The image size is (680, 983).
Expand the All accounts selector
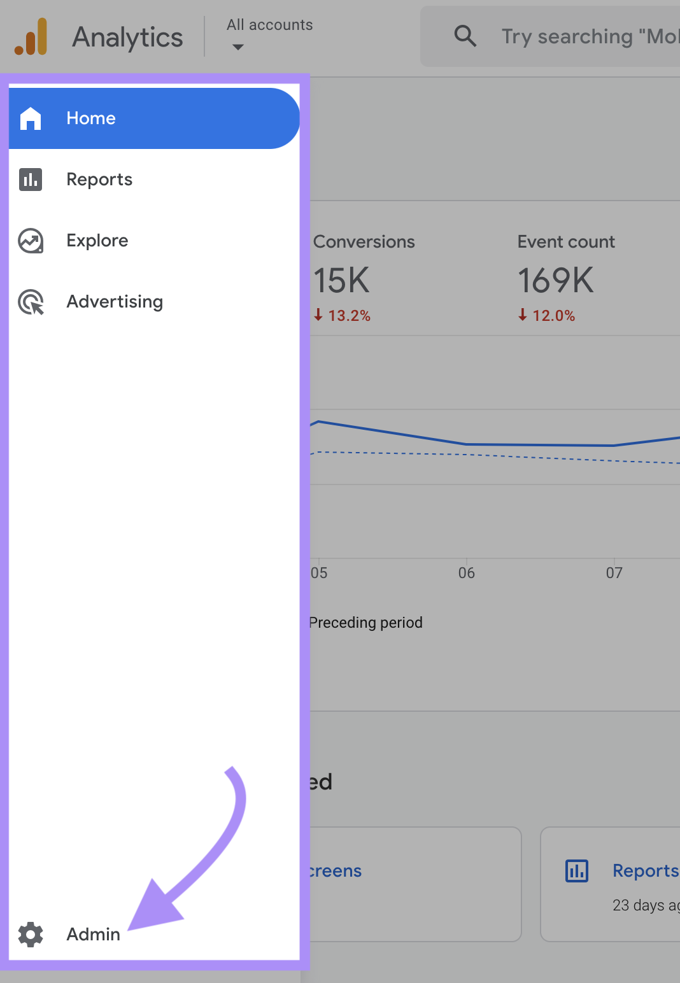(269, 25)
